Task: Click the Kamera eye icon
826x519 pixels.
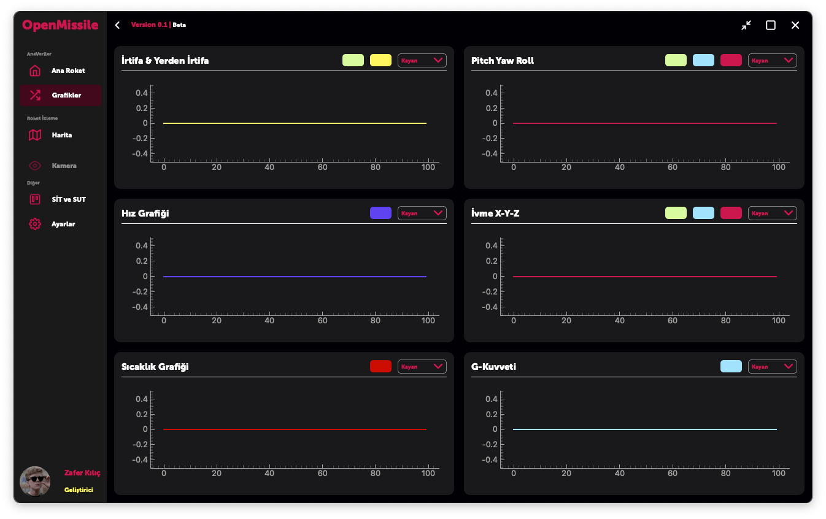Action: click(35, 166)
